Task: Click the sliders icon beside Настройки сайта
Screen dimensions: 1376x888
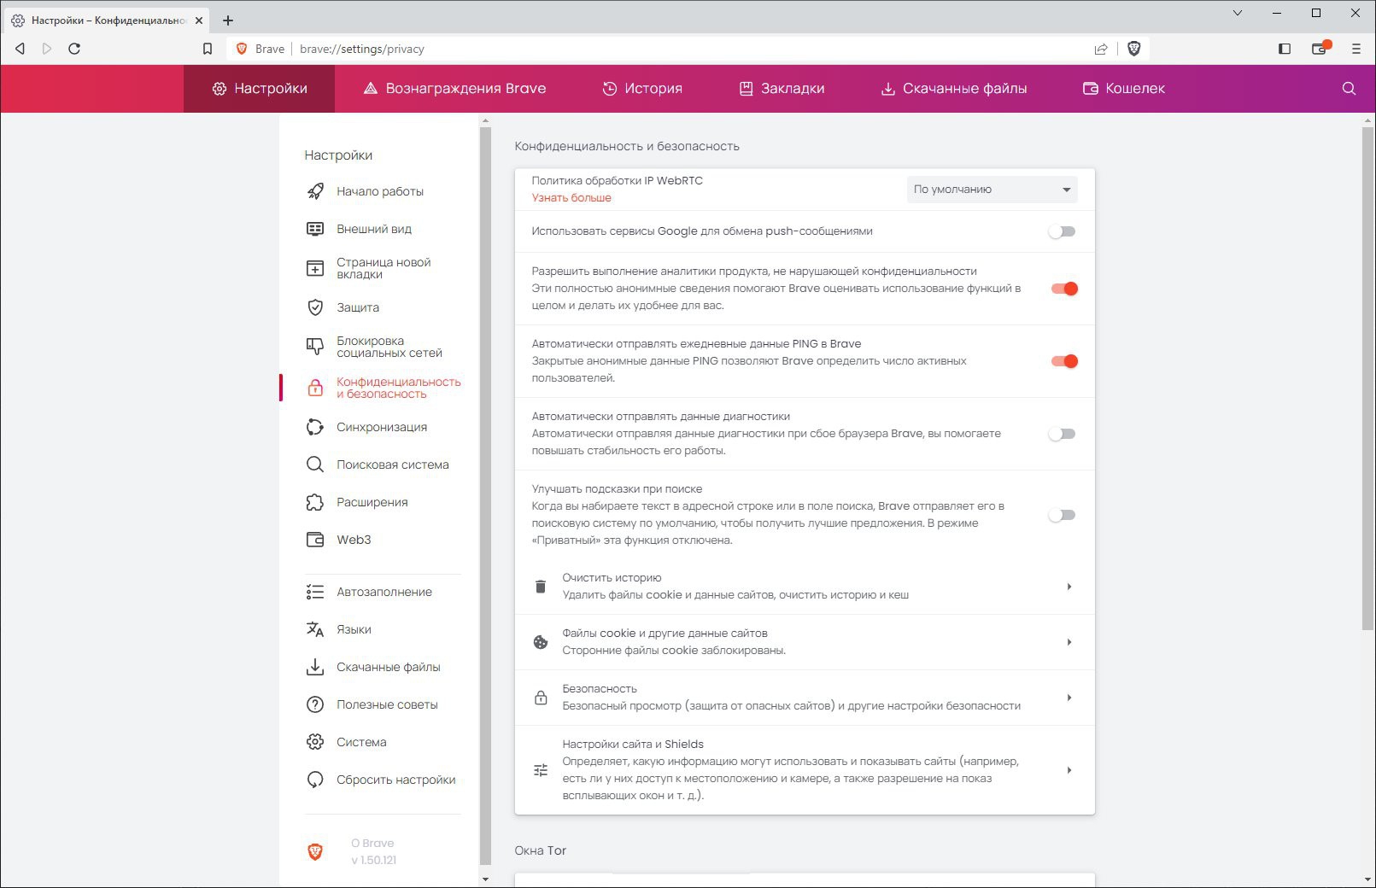Action: click(541, 770)
